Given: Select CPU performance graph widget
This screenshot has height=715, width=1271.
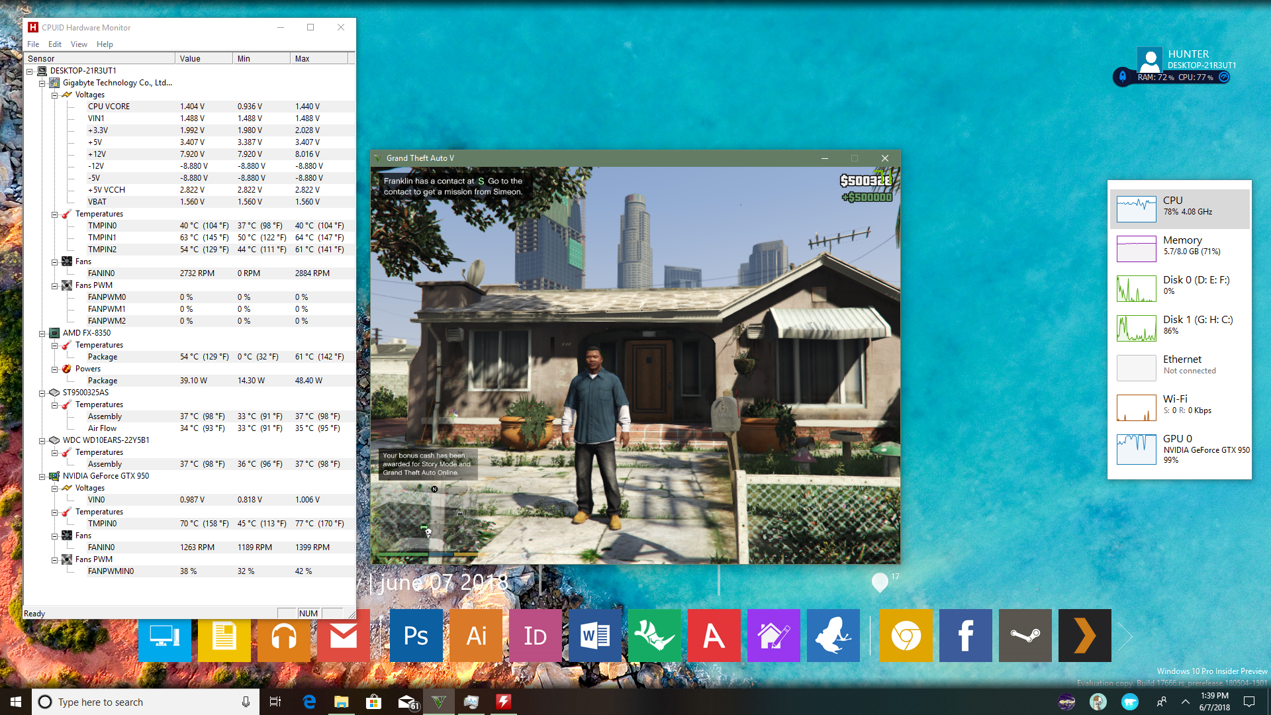Looking at the screenshot, I should click(x=1180, y=209).
